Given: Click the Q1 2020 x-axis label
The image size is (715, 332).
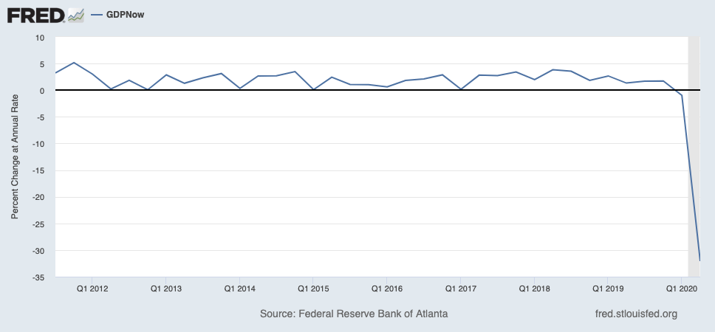Looking at the screenshot, I should point(680,288).
